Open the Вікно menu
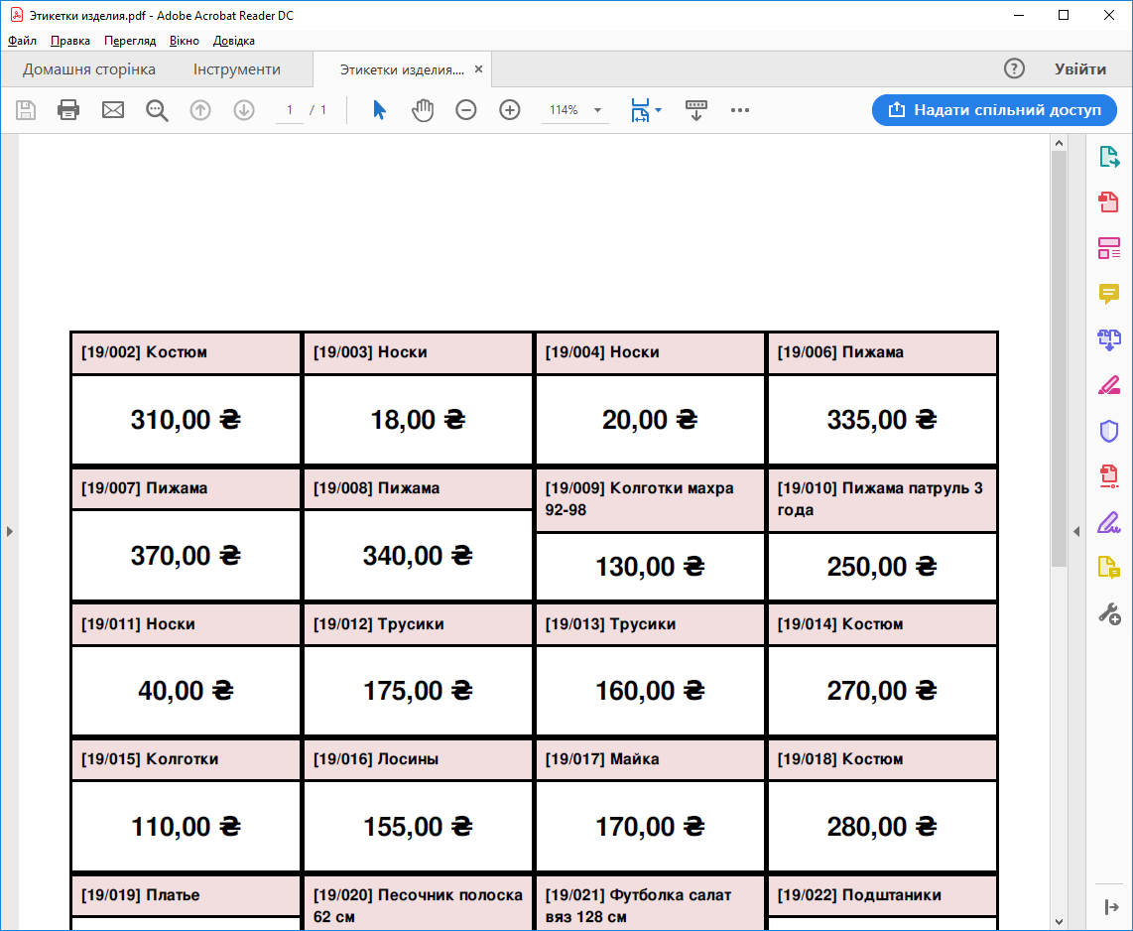The image size is (1133, 931). (x=185, y=41)
